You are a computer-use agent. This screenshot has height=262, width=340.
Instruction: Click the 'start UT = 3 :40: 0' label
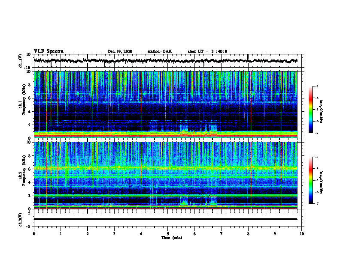(207, 51)
